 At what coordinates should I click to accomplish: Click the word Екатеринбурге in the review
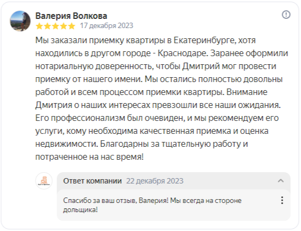point(205,40)
